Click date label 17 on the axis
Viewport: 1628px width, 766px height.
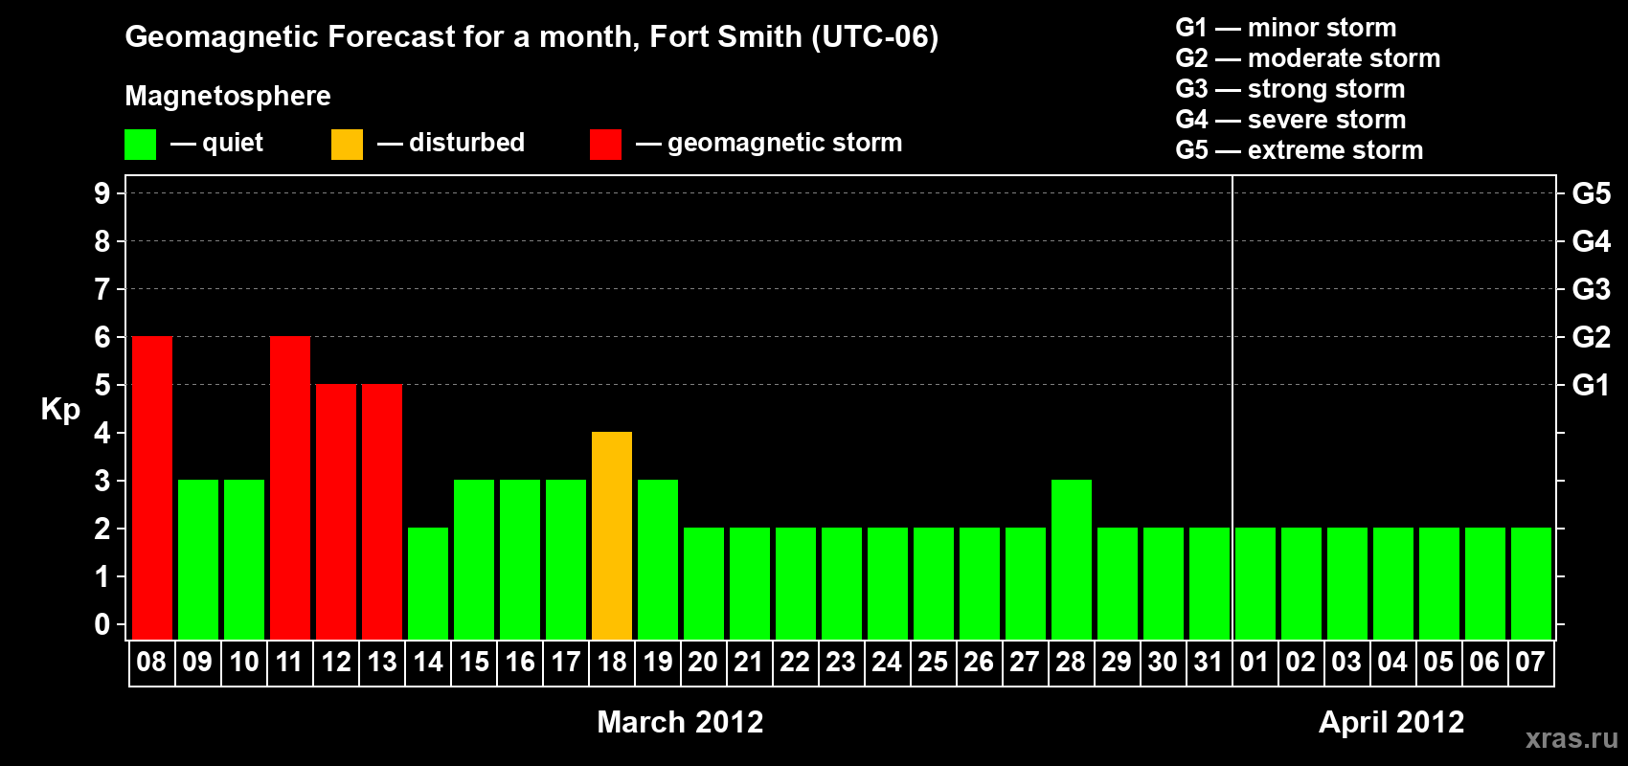(566, 663)
